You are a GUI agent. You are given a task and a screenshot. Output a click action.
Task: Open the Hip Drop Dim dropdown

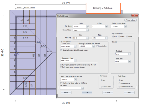pyautogui.click(x=87, y=38)
